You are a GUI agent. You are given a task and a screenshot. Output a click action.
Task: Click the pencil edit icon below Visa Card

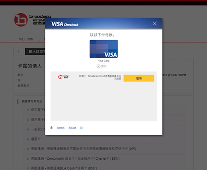click(98, 66)
